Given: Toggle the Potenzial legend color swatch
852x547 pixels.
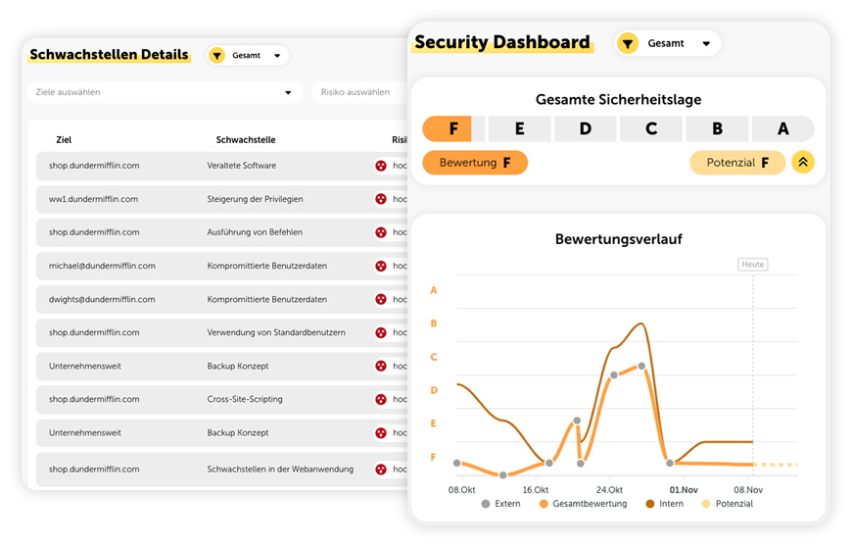Looking at the screenshot, I should click(708, 504).
